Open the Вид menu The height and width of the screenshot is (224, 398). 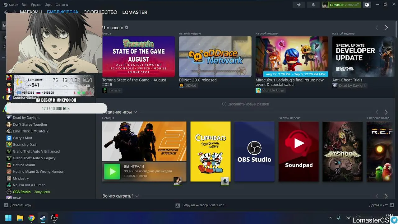tap(25, 5)
